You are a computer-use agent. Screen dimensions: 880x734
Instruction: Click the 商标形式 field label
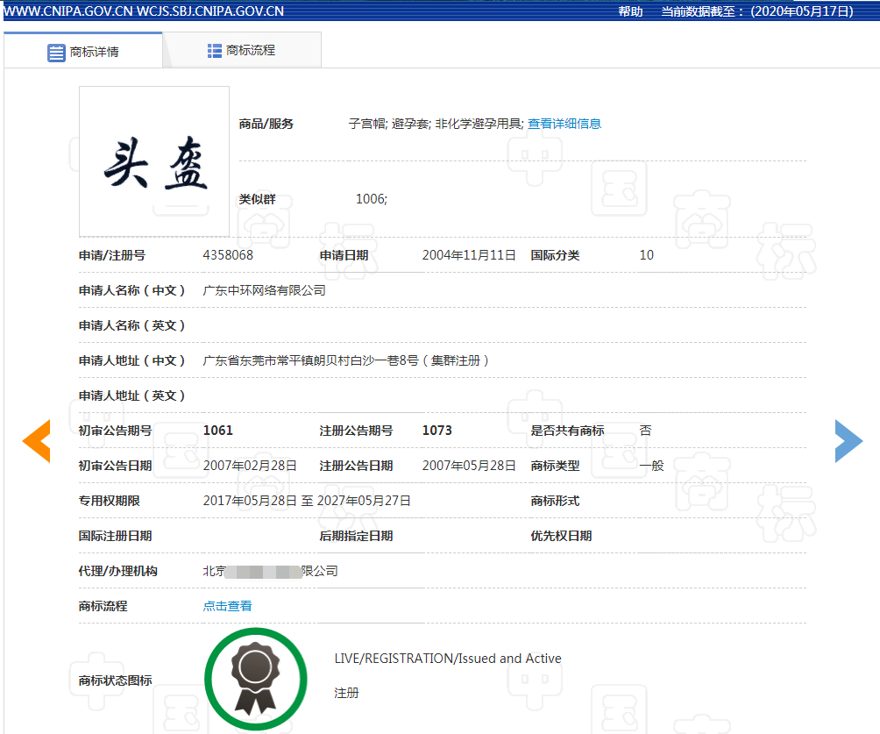[x=555, y=501]
